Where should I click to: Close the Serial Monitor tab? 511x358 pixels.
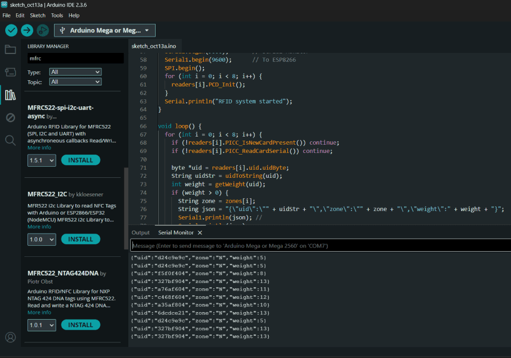[x=200, y=232]
